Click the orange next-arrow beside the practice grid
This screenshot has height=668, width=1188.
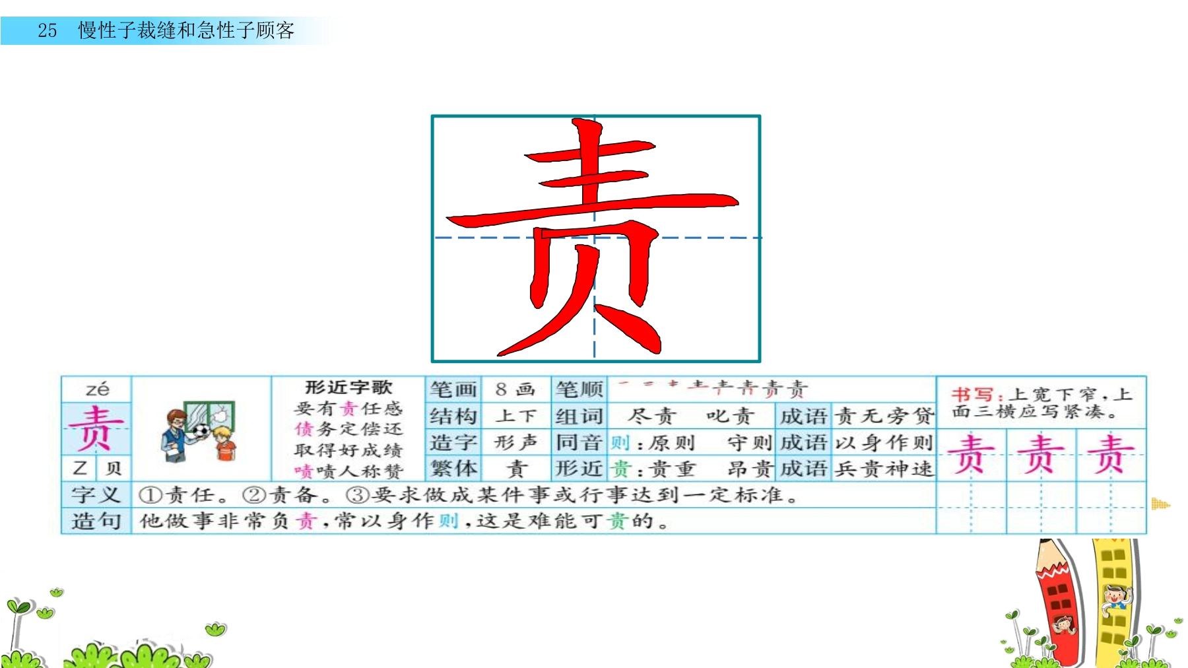point(1160,504)
